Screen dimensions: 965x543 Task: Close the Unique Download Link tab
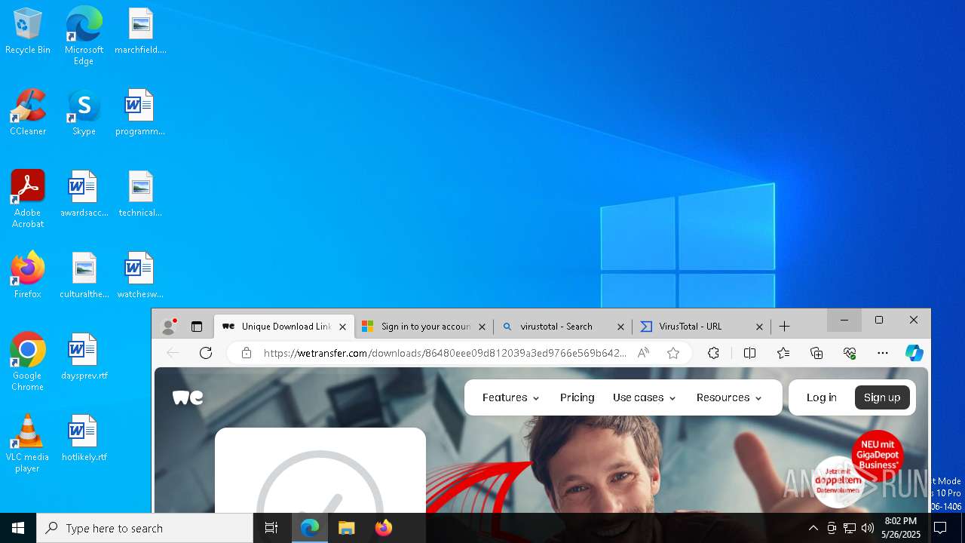(342, 327)
